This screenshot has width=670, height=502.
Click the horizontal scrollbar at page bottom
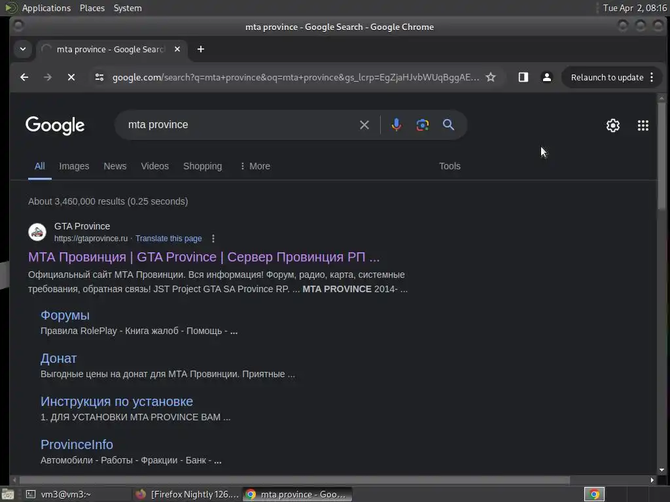tap(295, 480)
